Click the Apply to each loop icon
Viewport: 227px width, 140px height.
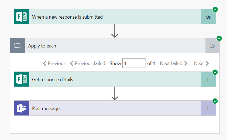pos(17,46)
